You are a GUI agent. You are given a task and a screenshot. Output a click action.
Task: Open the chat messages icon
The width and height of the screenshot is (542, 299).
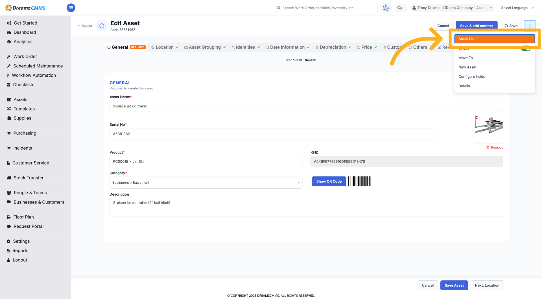tap(400, 8)
